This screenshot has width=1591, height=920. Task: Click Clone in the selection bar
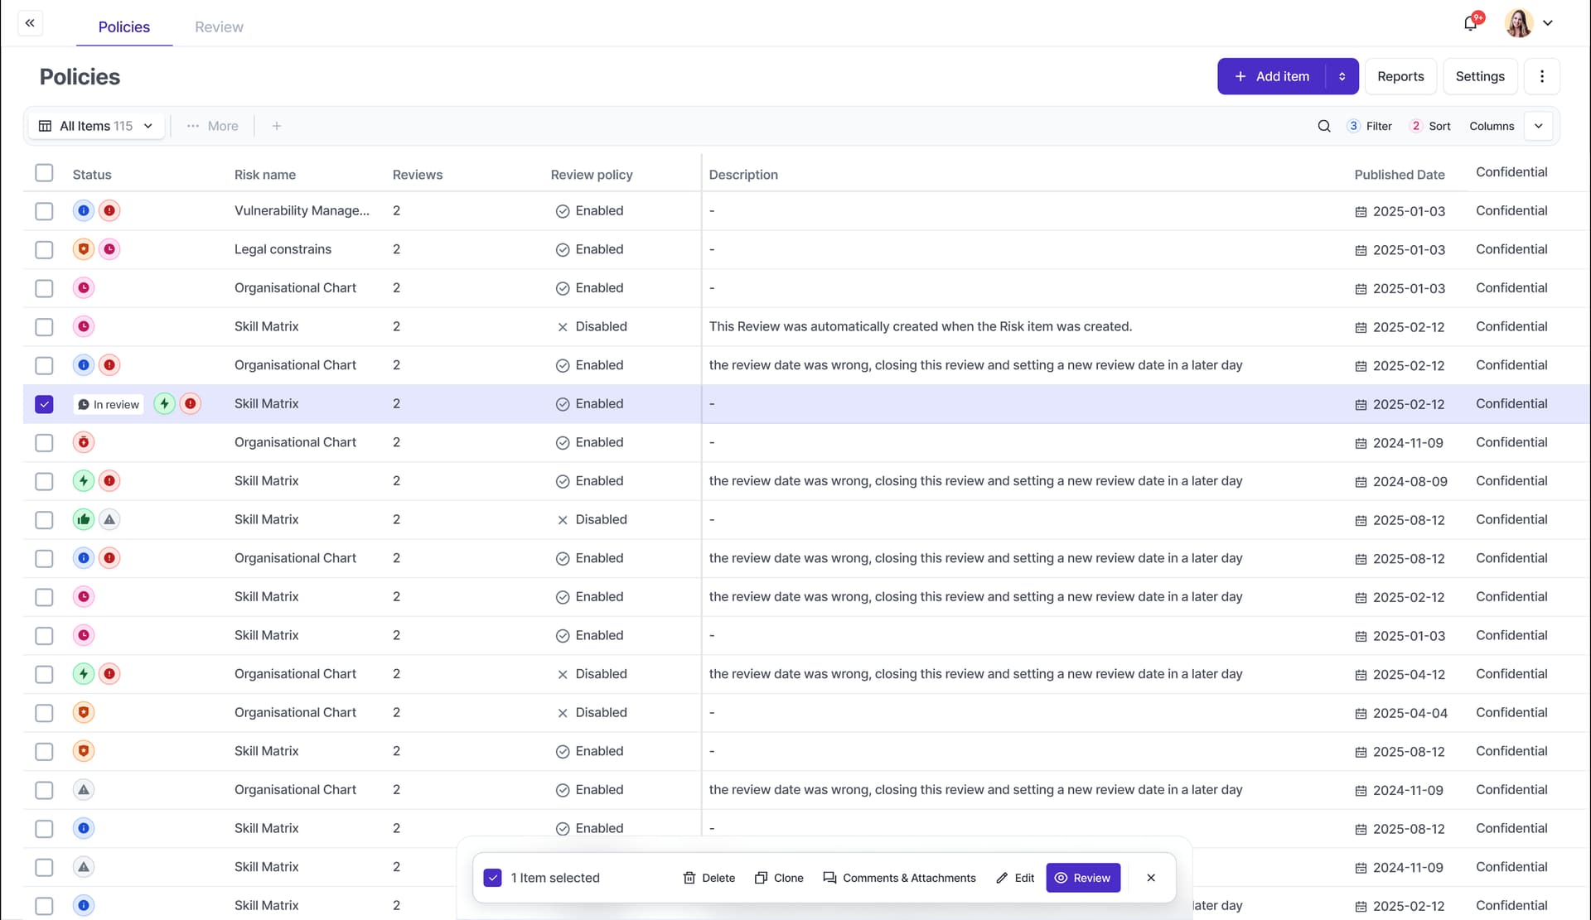(x=779, y=878)
